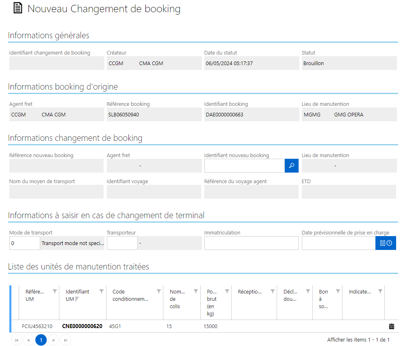Go to next page of the list

[54, 340]
